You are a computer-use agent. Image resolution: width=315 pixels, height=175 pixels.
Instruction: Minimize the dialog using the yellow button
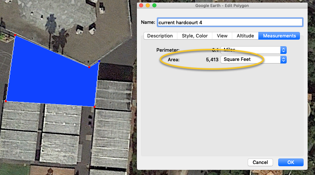pos(148,6)
